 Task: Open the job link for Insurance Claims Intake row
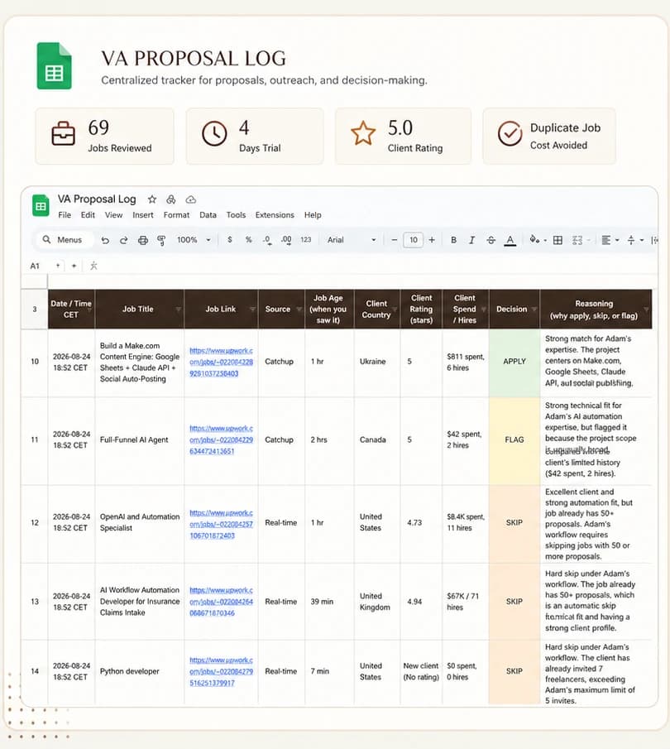[x=221, y=602]
